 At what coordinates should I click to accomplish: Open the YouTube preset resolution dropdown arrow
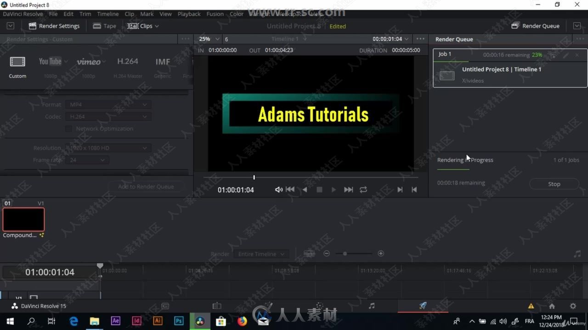[x=66, y=61]
